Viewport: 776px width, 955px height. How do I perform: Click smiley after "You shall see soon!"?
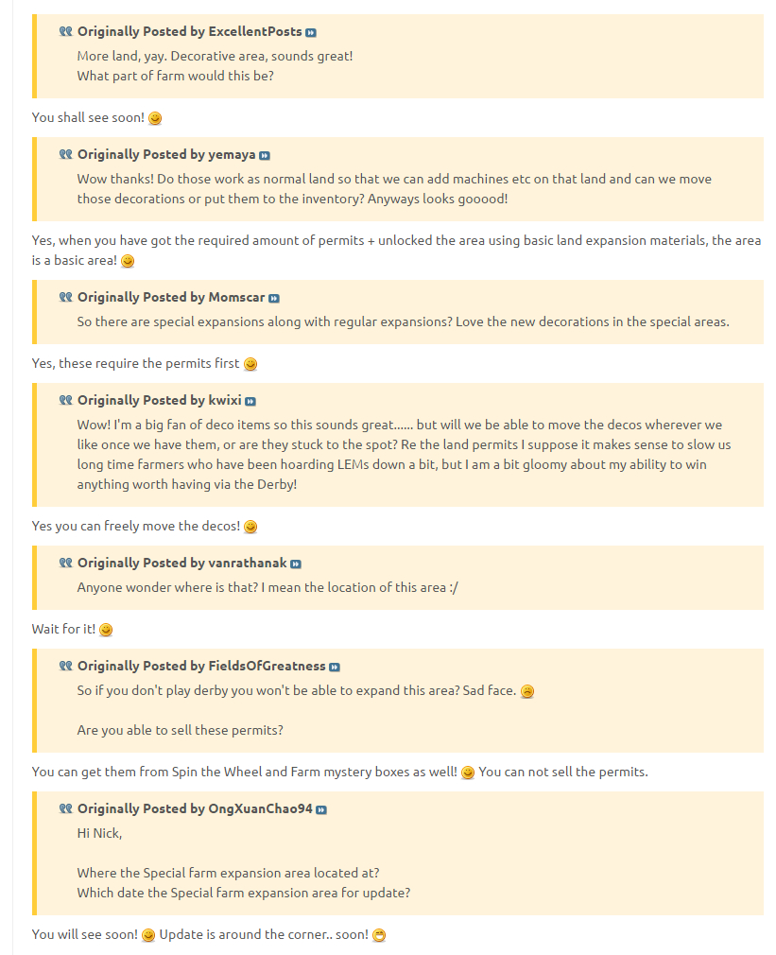[155, 118]
